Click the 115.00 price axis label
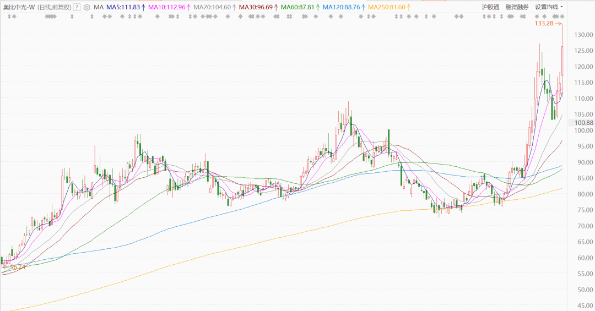 (x=583, y=83)
